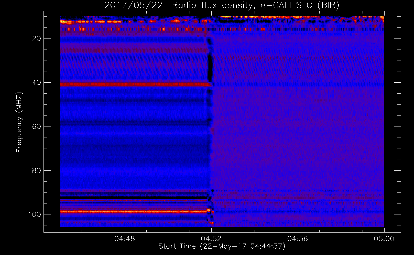Click the '60' frequency tick label
This screenshot has width=414, height=255.
pyautogui.click(x=36, y=126)
